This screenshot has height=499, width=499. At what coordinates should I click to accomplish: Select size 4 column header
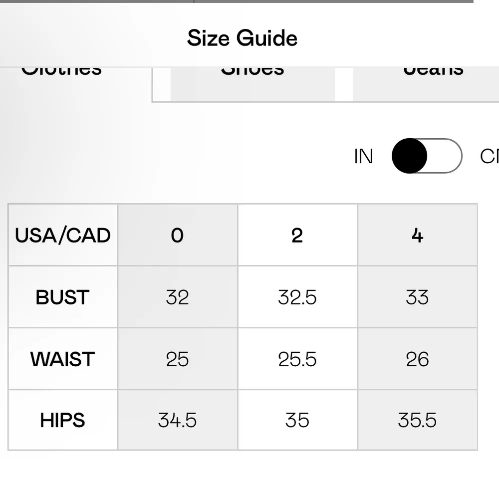tap(417, 235)
